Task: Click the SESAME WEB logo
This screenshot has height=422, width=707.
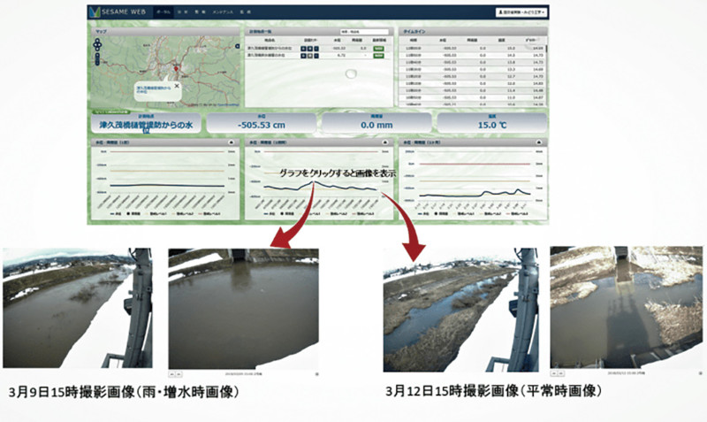Action: [118, 12]
